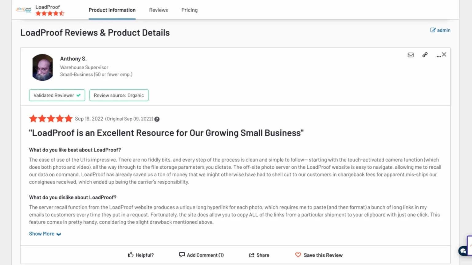Click the Show More chevron arrow
The image size is (472, 265).
59,234
